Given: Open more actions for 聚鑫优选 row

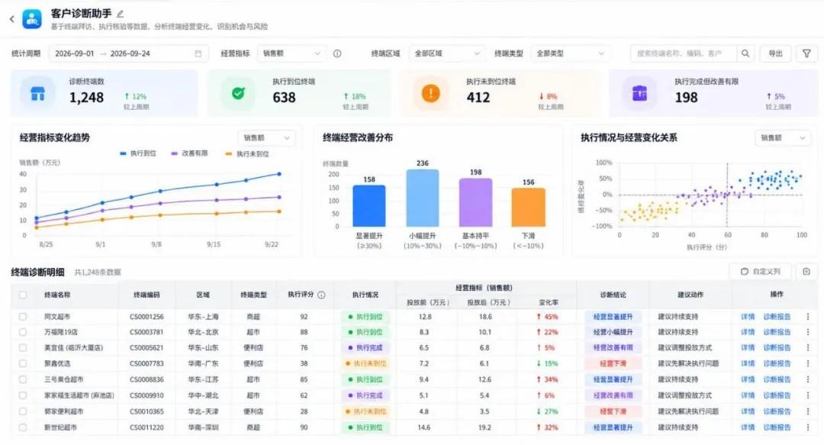Looking at the screenshot, I should [x=808, y=363].
